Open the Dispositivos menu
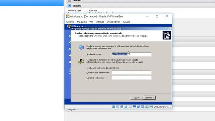The height and width of the screenshot is (121, 215). point(114,22)
